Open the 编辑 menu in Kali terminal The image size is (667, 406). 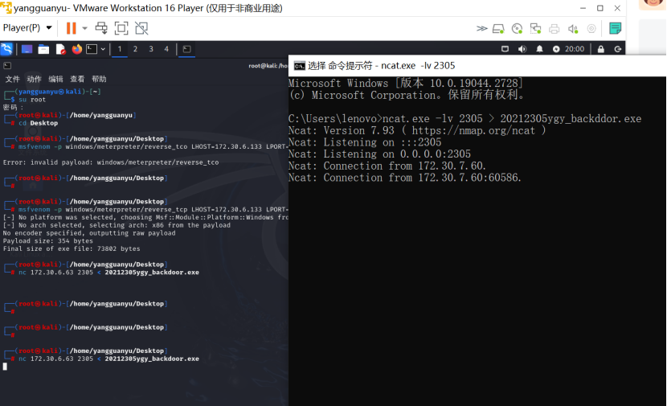pyautogui.click(x=55, y=79)
